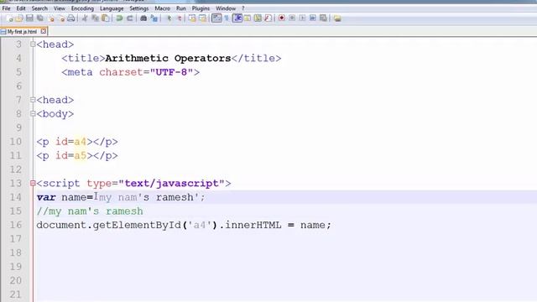
Task: Open the Window menu
Action: pos(226,8)
